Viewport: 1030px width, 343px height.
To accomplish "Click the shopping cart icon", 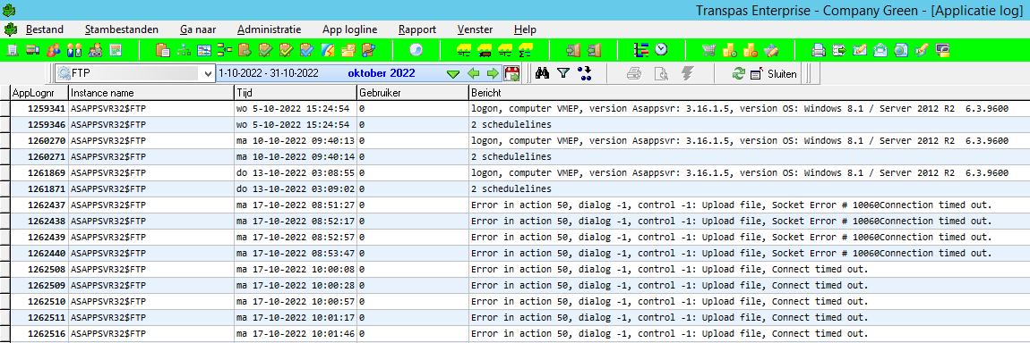I will 708,50.
